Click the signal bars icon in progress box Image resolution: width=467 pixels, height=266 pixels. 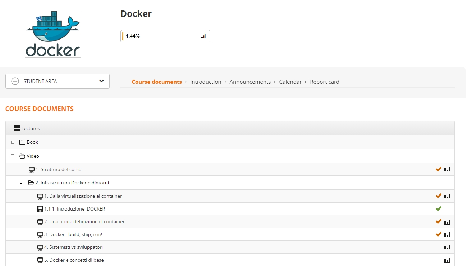[203, 36]
